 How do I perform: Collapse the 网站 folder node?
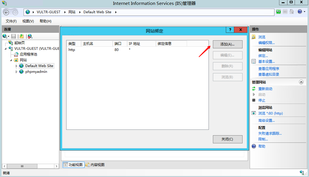11,60
